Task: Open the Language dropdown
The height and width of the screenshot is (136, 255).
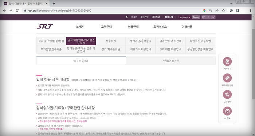Action: click(x=184, y=17)
